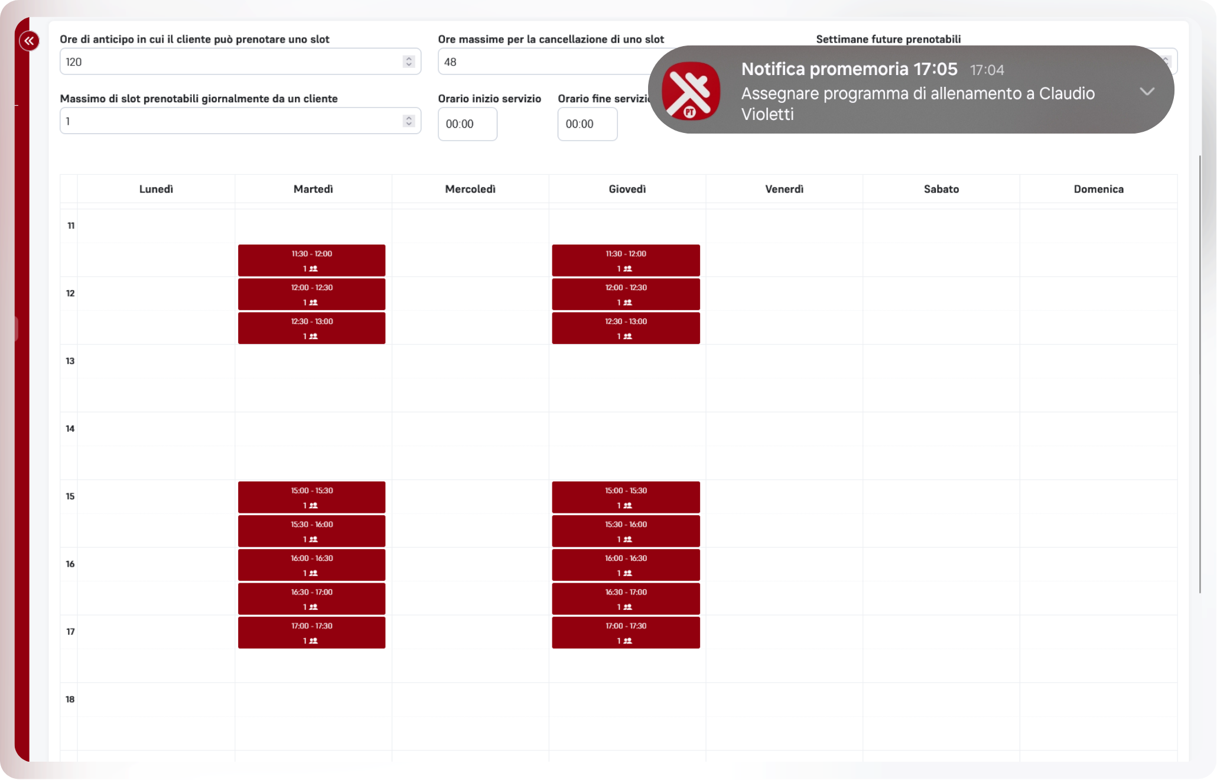Open the Orario fine servizio time field
The width and height of the screenshot is (1217, 780).
[x=587, y=124]
